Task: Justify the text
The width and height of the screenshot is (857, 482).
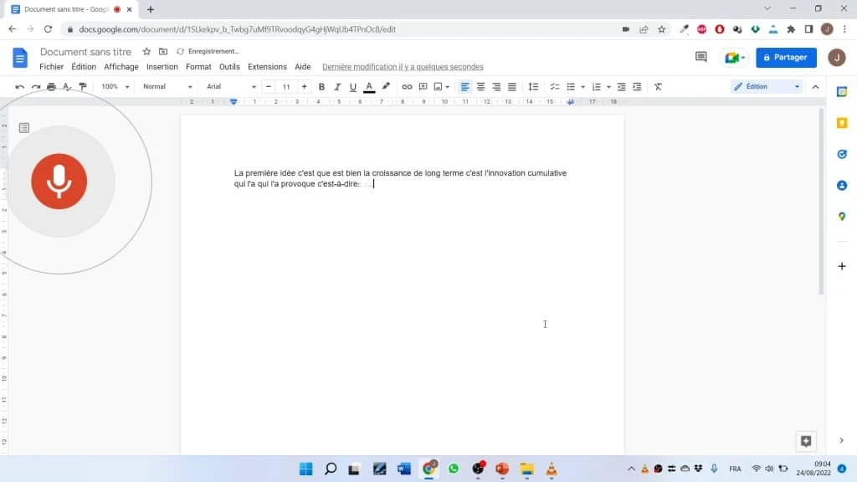Action: (x=511, y=87)
